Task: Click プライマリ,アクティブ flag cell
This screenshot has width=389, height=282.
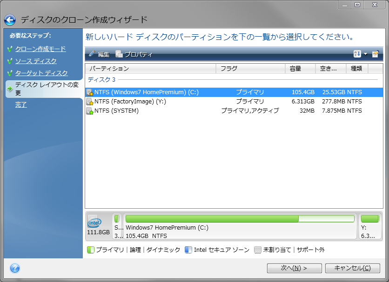Action: 250,111
